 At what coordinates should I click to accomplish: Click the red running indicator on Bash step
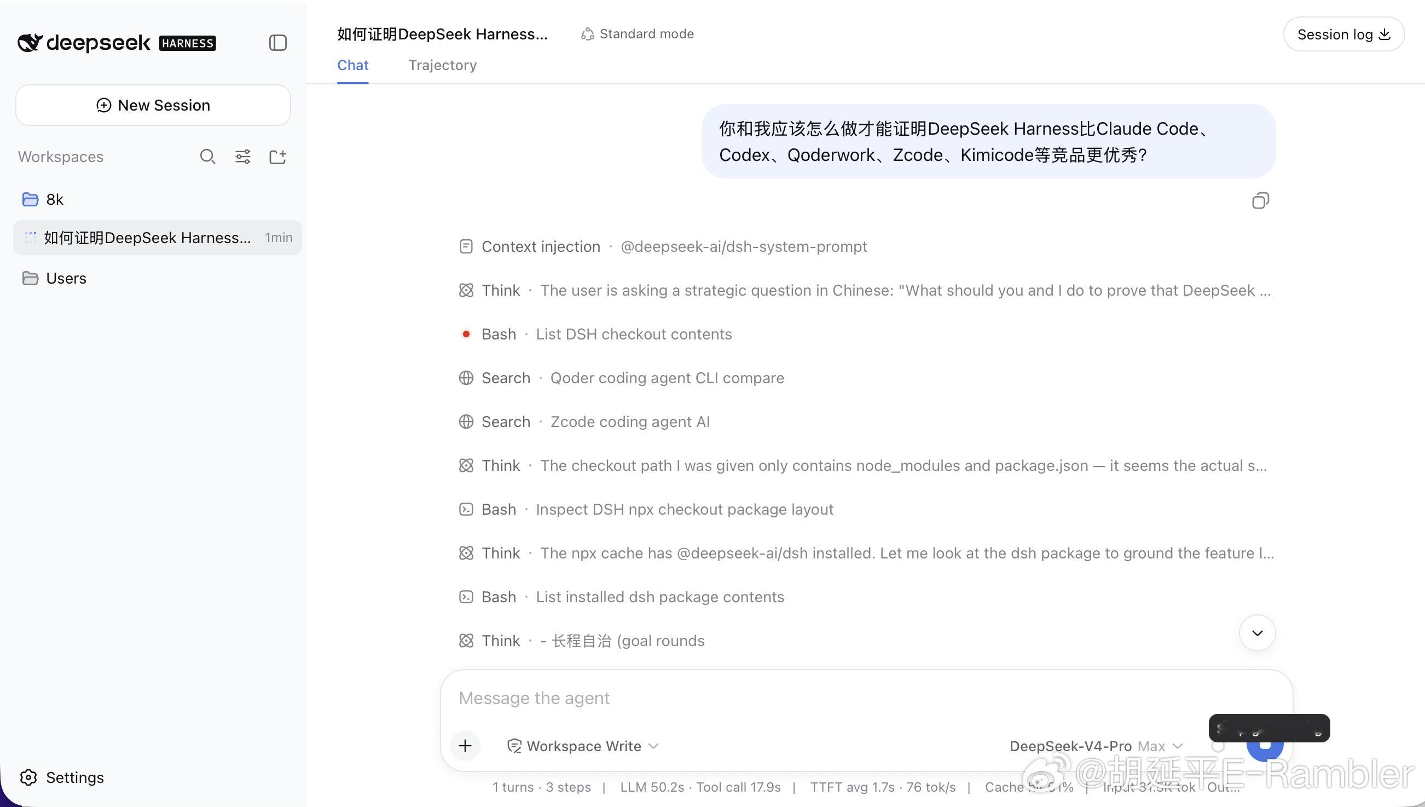466,334
